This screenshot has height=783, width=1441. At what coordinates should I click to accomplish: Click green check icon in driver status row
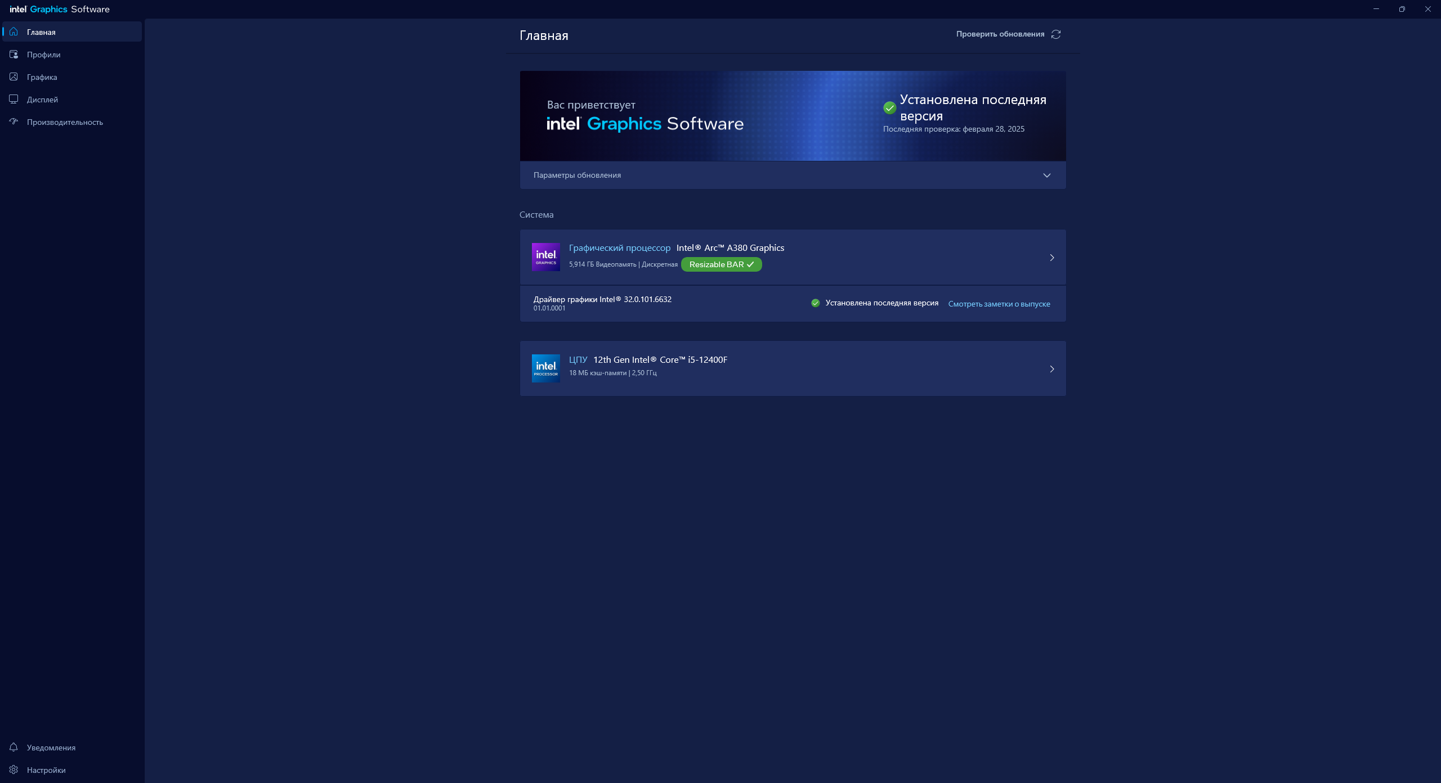coord(815,303)
